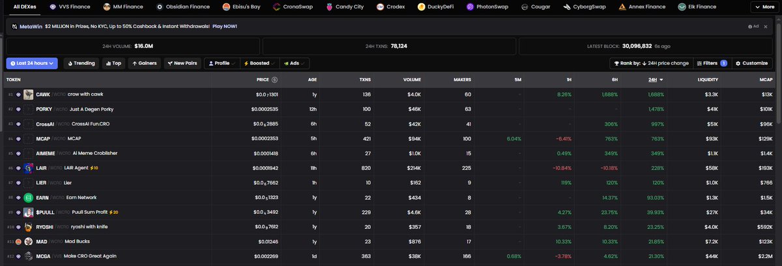Click the Trending button

(81, 63)
